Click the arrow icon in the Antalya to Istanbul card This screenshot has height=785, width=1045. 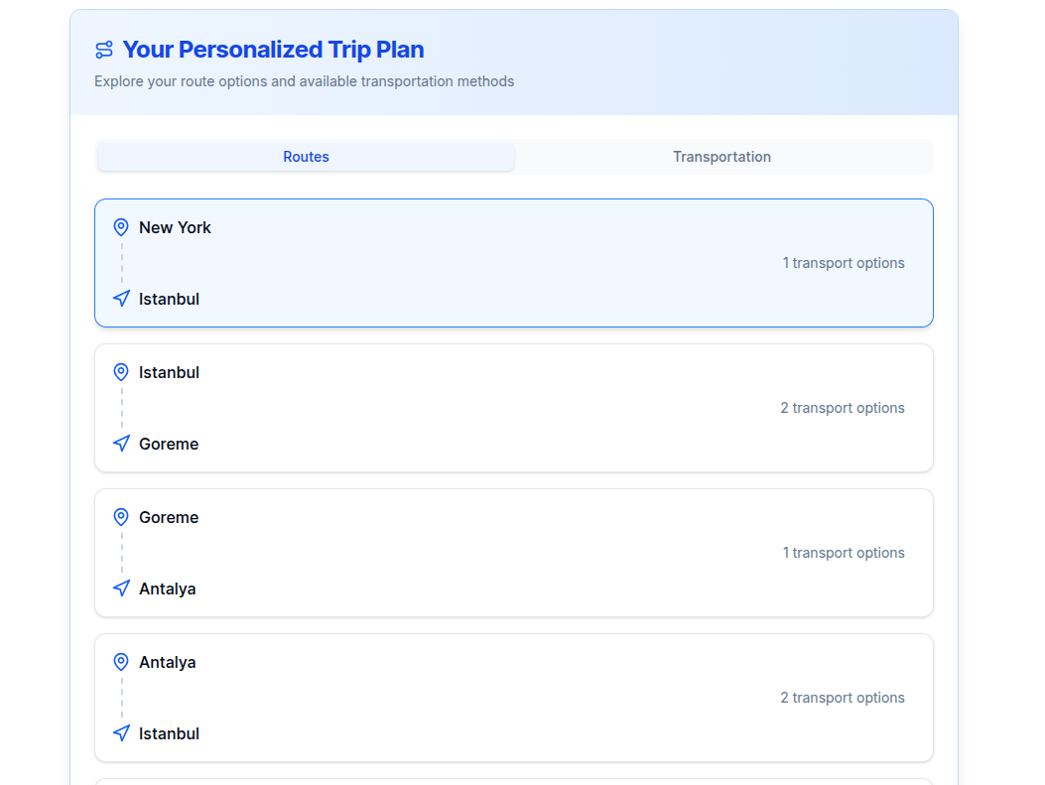[x=121, y=733]
